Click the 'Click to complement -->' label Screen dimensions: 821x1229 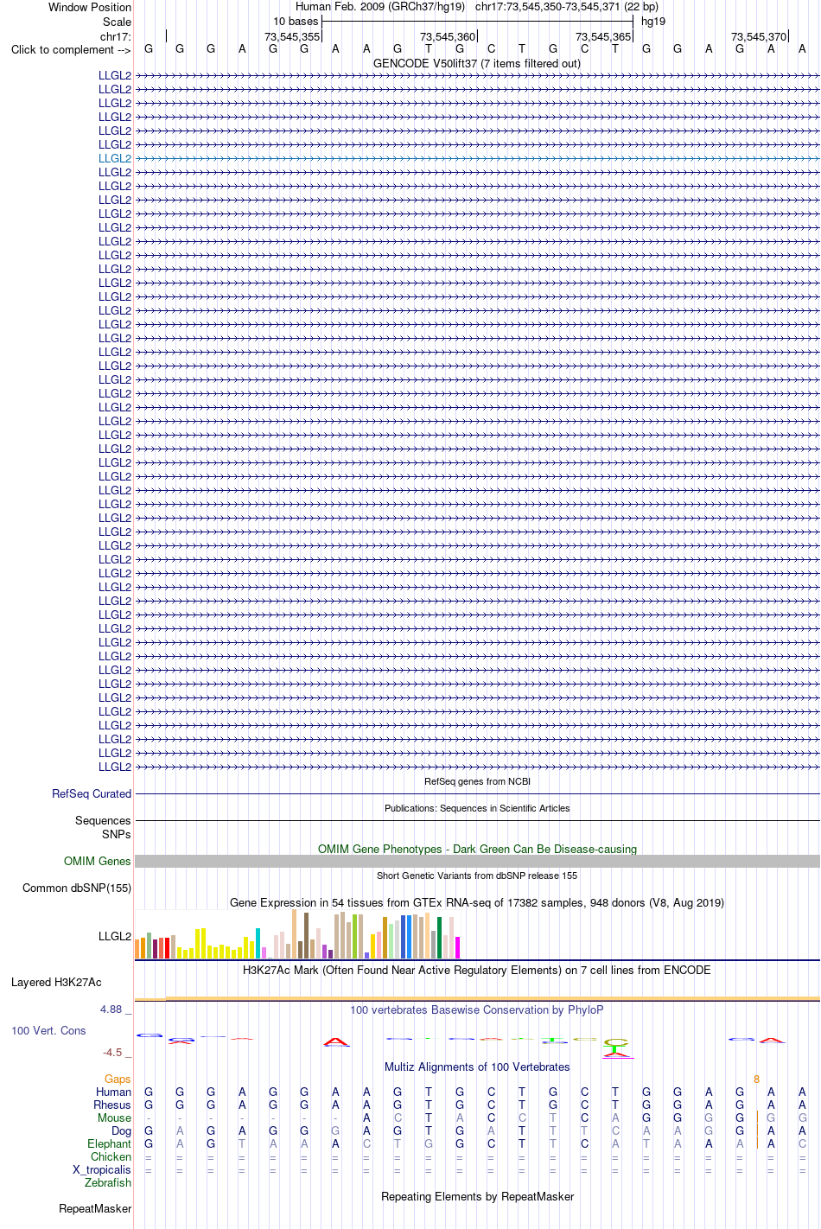71,49
